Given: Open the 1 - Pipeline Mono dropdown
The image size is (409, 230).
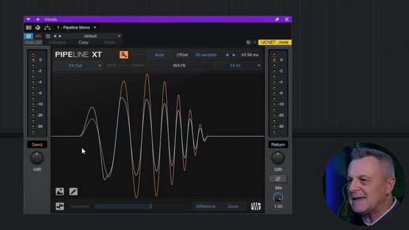Looking at the screenshot, I should (x=77, y=27).
